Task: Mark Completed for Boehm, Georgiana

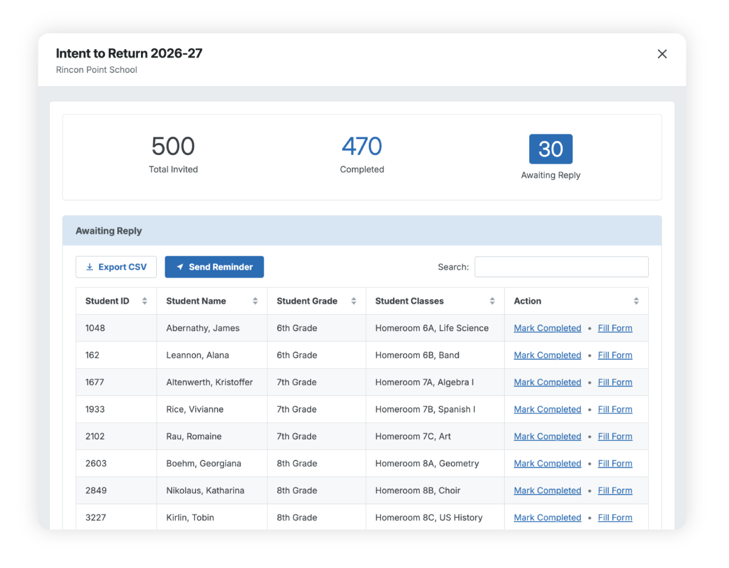Action: tap(547, 464)
